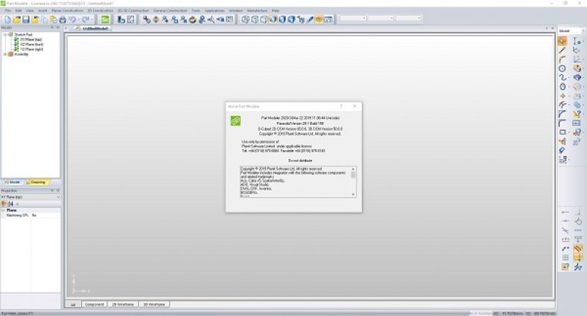Select the All view tab
Screen dimensions: 587x316
[73, 304]
